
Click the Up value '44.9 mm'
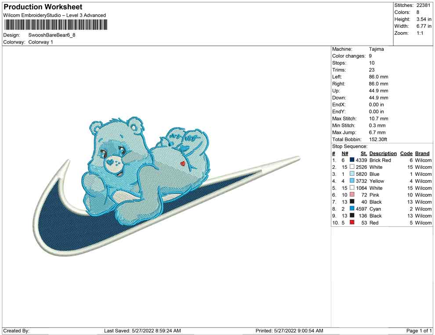(x=379, y=91)
